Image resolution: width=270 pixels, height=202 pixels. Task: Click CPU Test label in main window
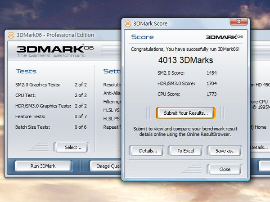25,95
